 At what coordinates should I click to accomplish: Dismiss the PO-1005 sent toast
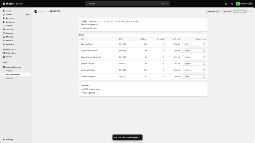click(x=140, y=138)
